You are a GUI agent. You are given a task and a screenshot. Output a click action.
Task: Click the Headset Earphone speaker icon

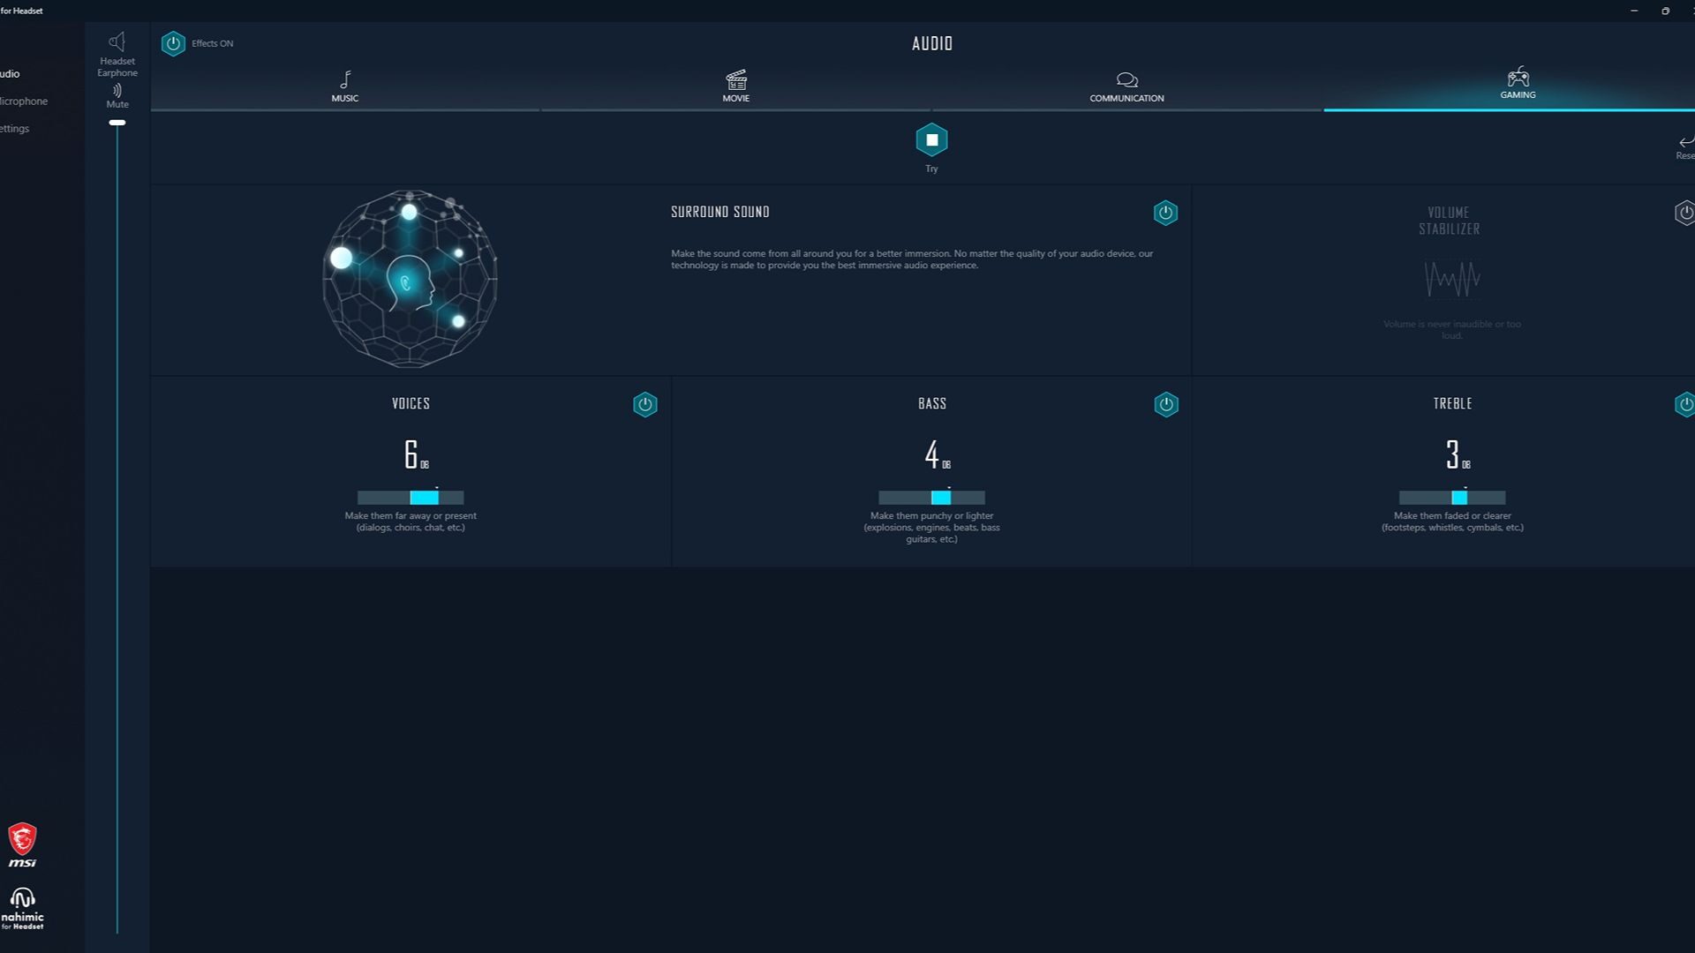click(x=117, y=41)
